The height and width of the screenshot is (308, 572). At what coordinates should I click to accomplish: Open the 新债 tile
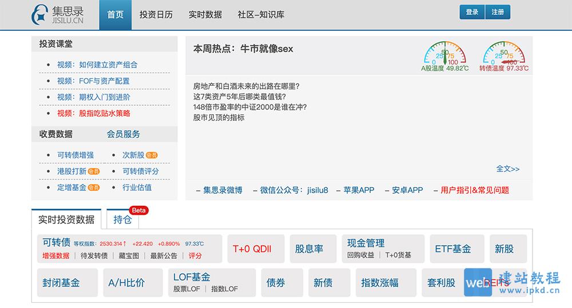pos(329,283)
